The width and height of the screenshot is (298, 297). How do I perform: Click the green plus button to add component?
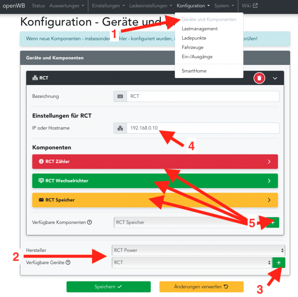click(x=272, y=222)
